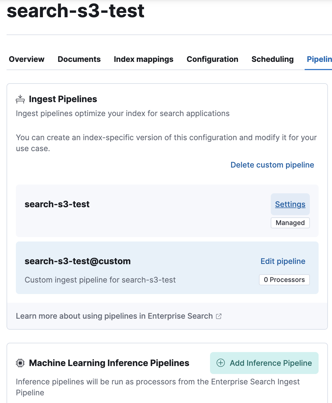Click the plus icon on Add Inference Pipeline
This screenshot has height=403, width=332.
click(221, 363)
